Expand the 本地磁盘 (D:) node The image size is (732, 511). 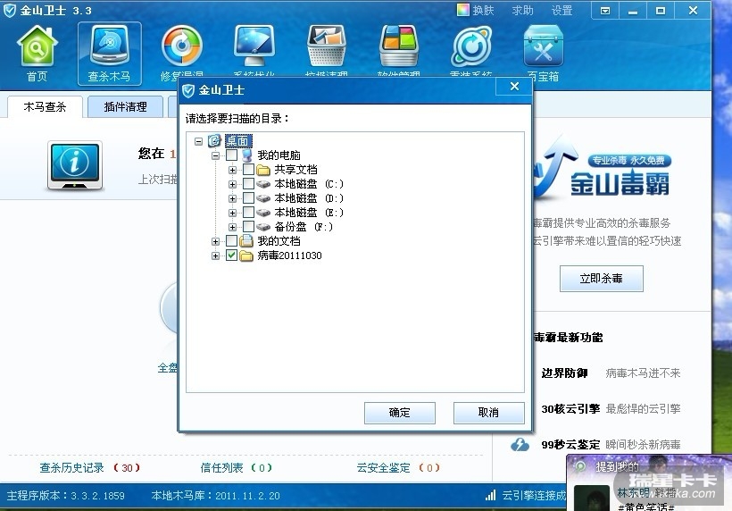coord(232,198)
